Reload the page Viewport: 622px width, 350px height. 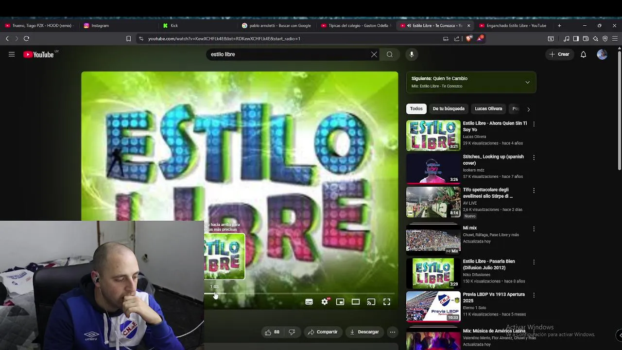[x=26, y=39]
